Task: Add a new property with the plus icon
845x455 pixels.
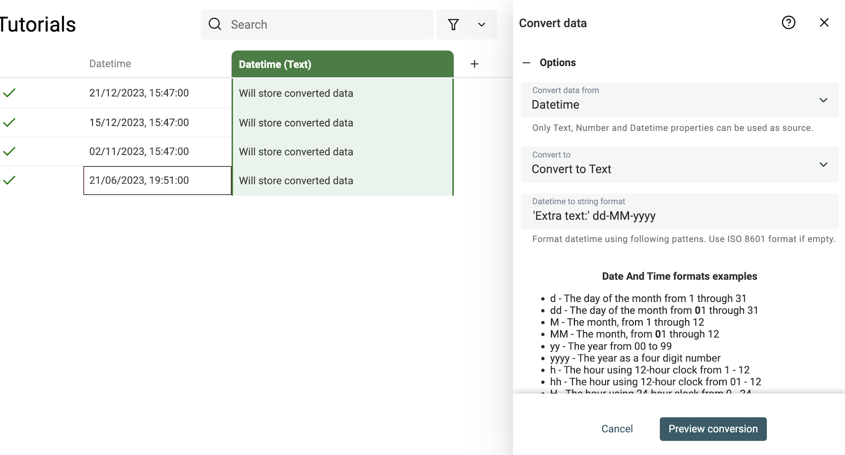Action: [x=474, y=63]
